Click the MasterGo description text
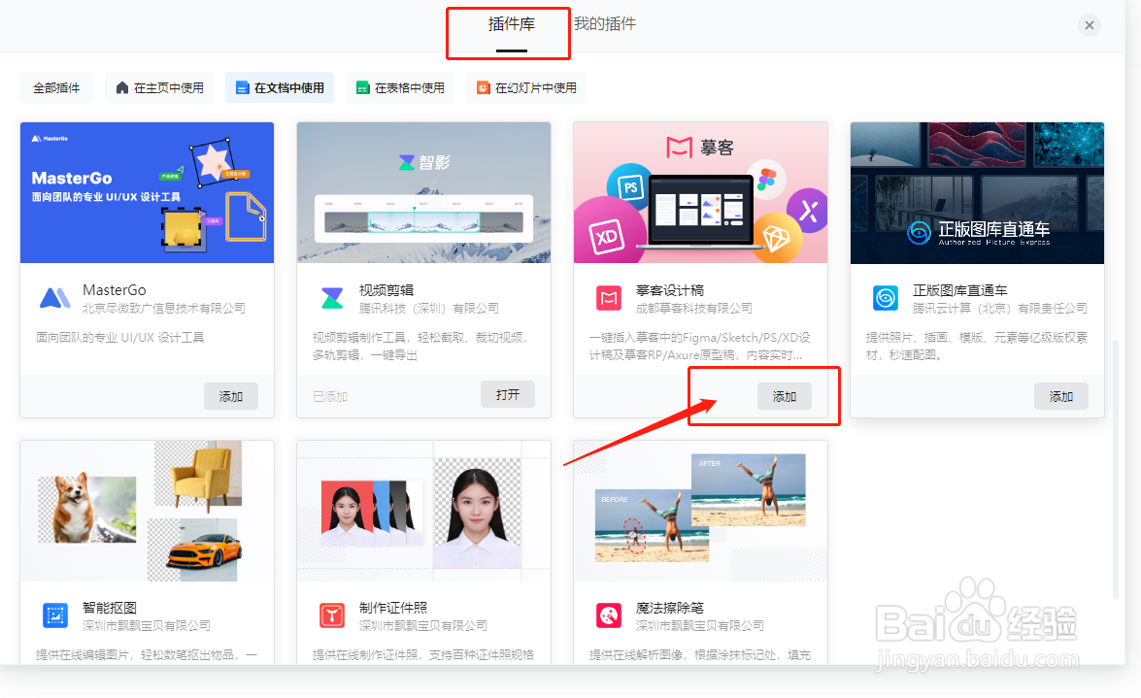This screenshot has width=1141, height=698. 120,338
